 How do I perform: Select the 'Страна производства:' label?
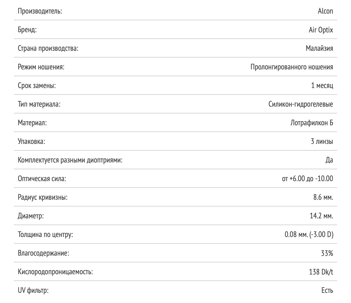pyautogui.click(x=48, y=49)
